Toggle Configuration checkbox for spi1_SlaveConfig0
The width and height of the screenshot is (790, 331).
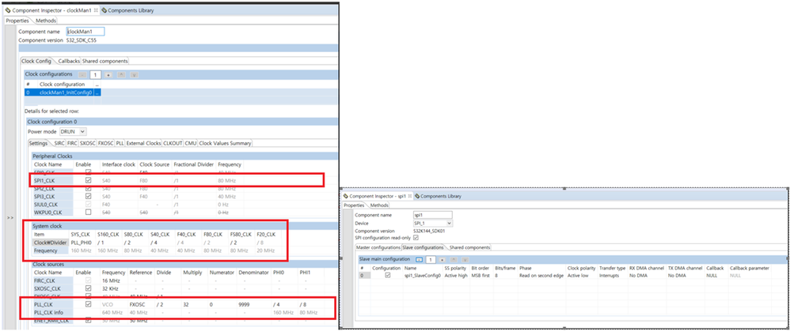pos(387,275)
